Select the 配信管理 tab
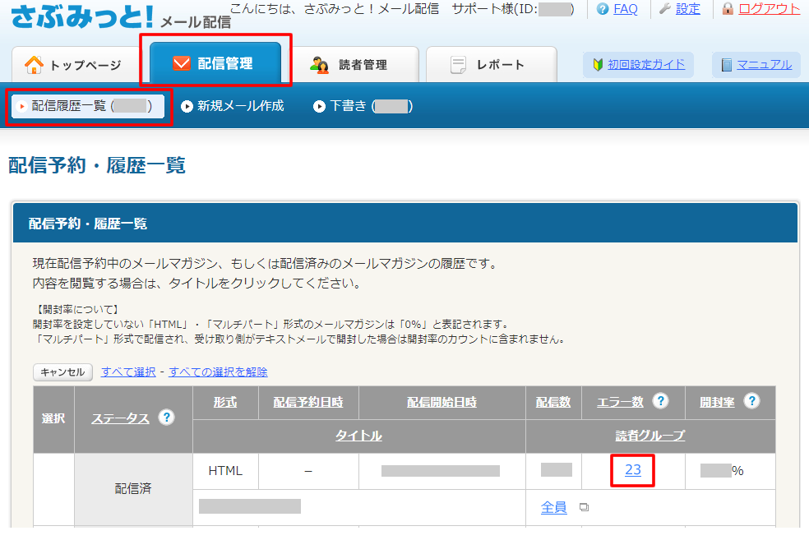The width and height of the screenshot is (809, 540). click(215, 62)
